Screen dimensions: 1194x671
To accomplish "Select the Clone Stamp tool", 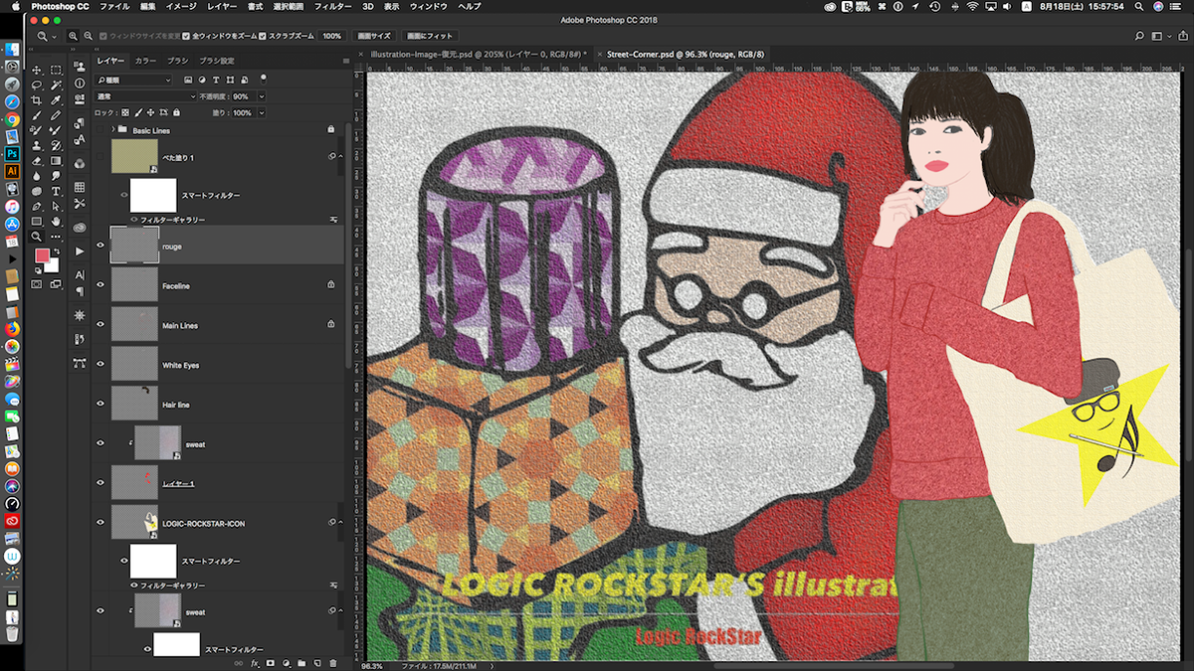I will [37, 145].
